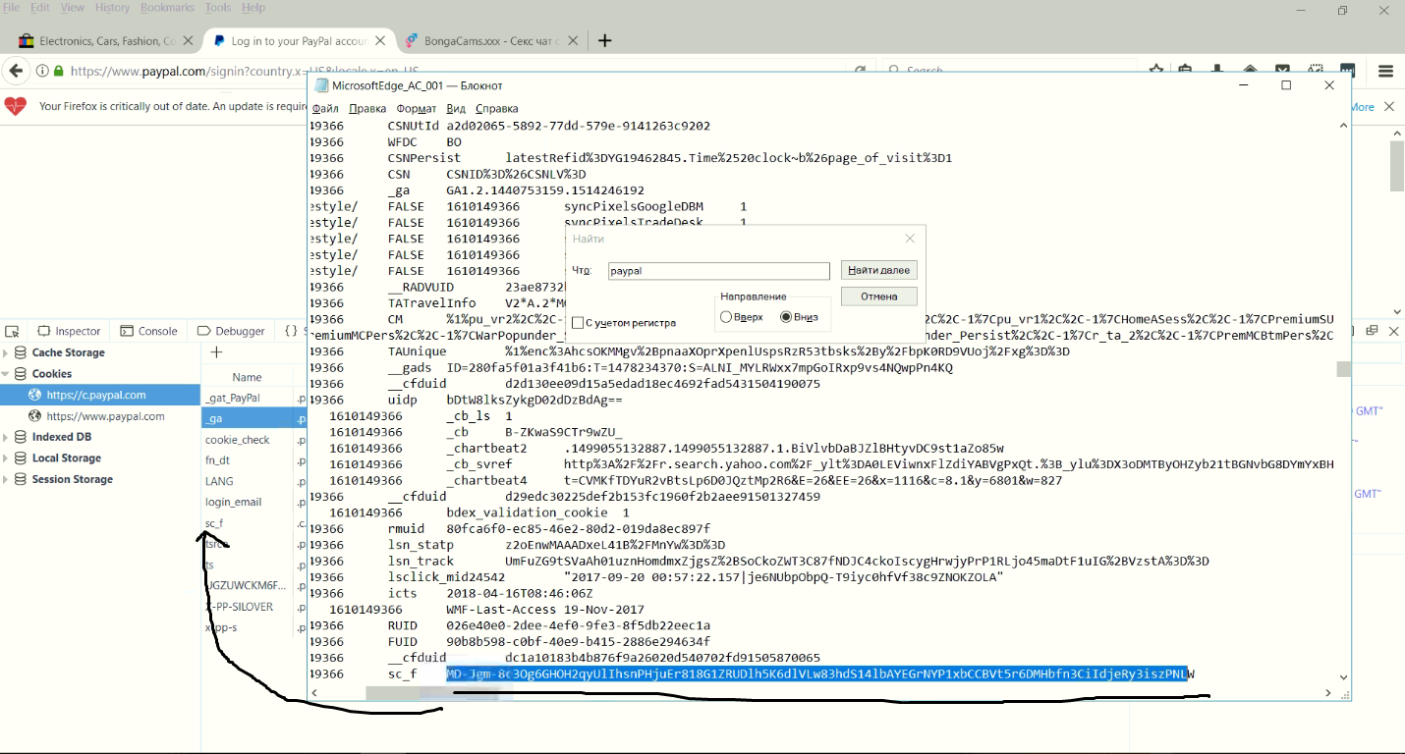1405x754 pixels.
Task: Collapse the Cookies tree node
Action: point(6,374)
